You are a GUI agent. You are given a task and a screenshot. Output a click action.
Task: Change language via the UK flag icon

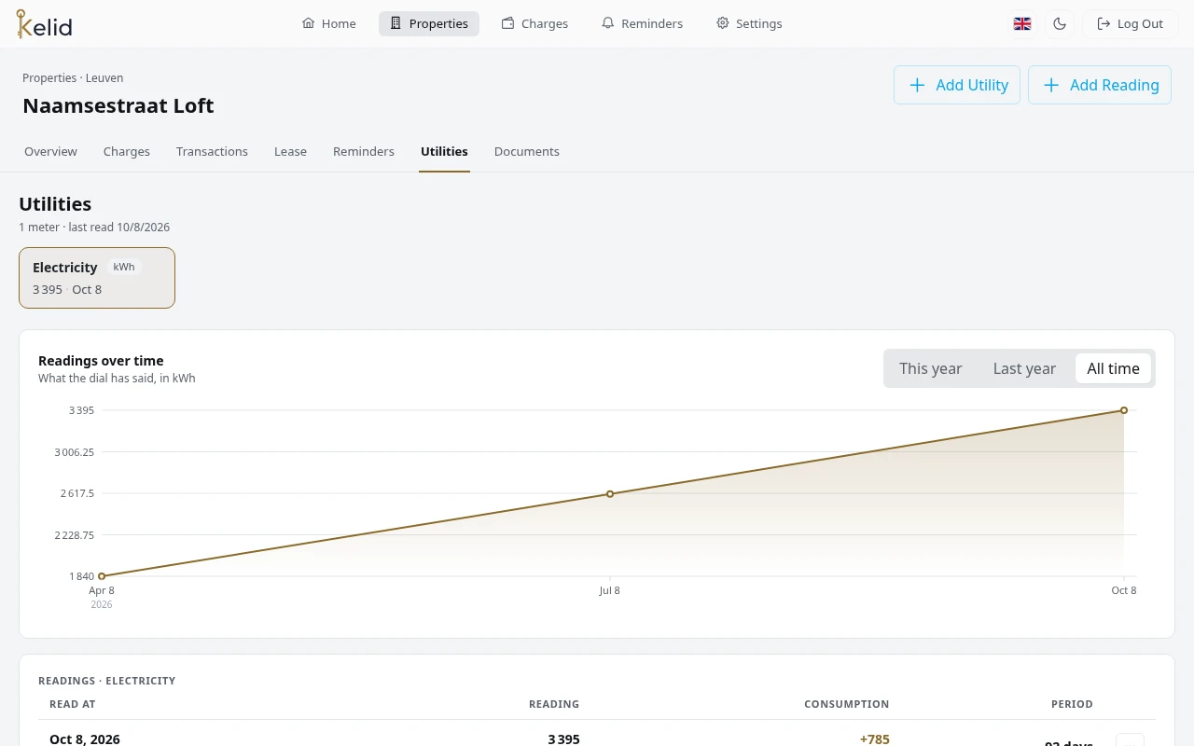(1022, 23)
